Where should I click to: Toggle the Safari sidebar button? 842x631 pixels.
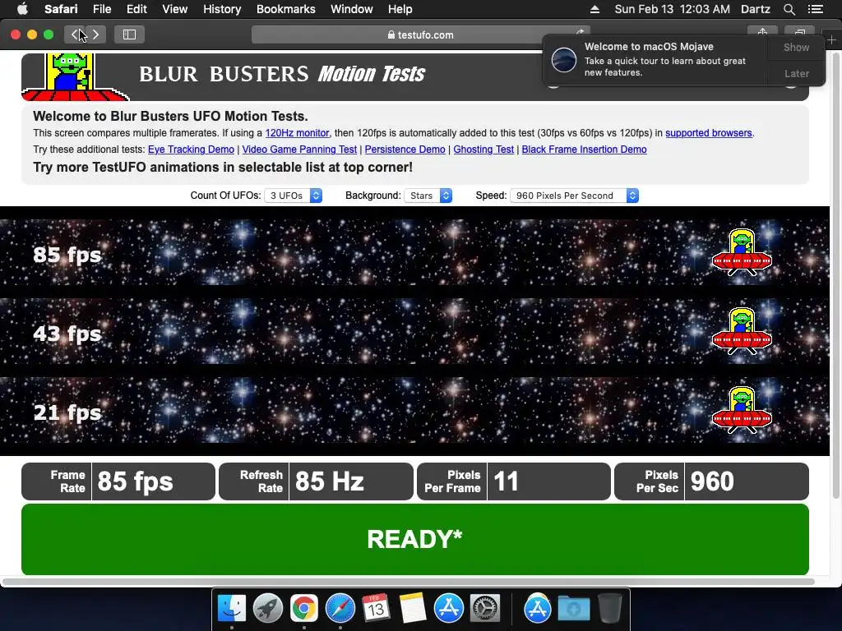tap(129, 35)
